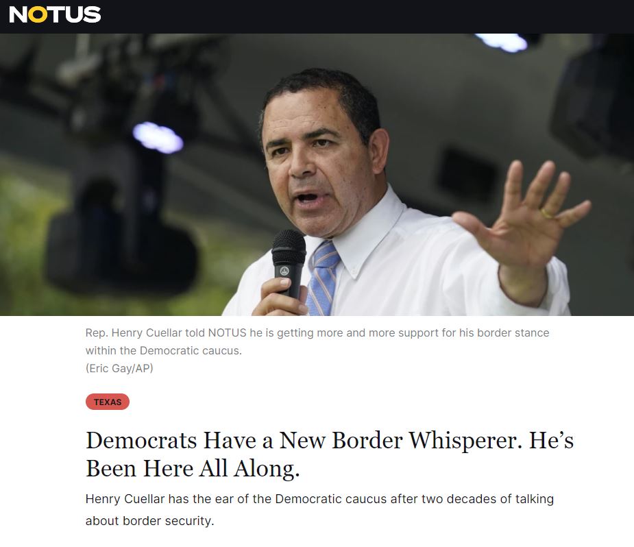
Task: Click the NOTUS logo in the header
Action: (x=55, y=14)
